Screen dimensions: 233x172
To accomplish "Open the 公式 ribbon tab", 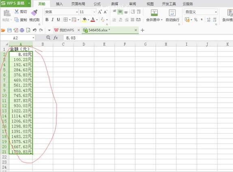I will tap(97, 4).
